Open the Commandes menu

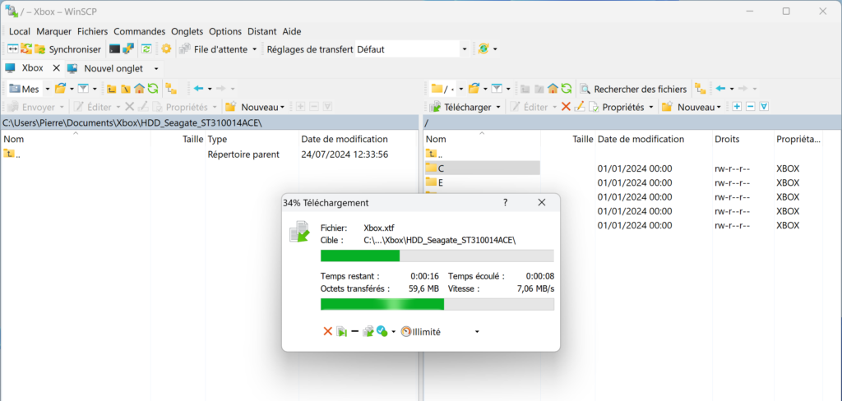140,32
